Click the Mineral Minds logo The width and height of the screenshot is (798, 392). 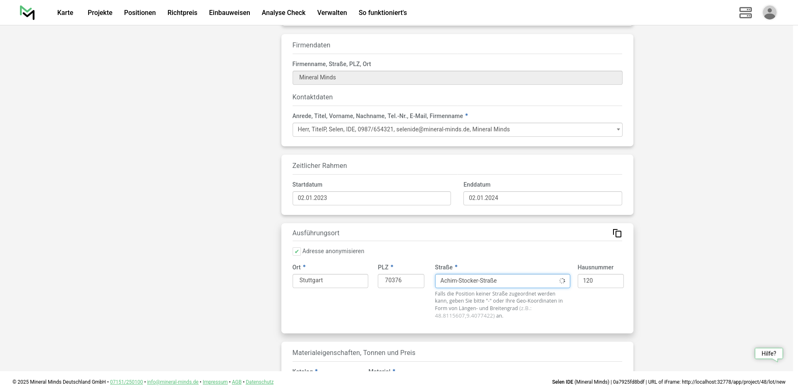pos(27,12)
